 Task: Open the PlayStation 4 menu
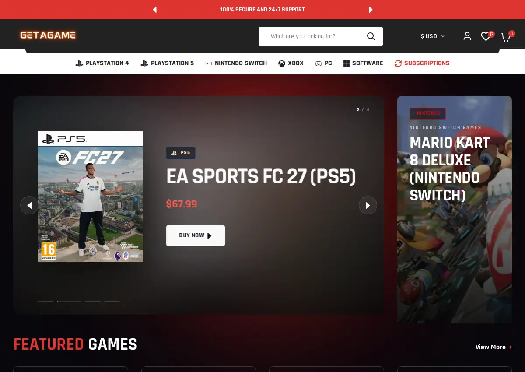pyautogui.click(x=102, y=63)
